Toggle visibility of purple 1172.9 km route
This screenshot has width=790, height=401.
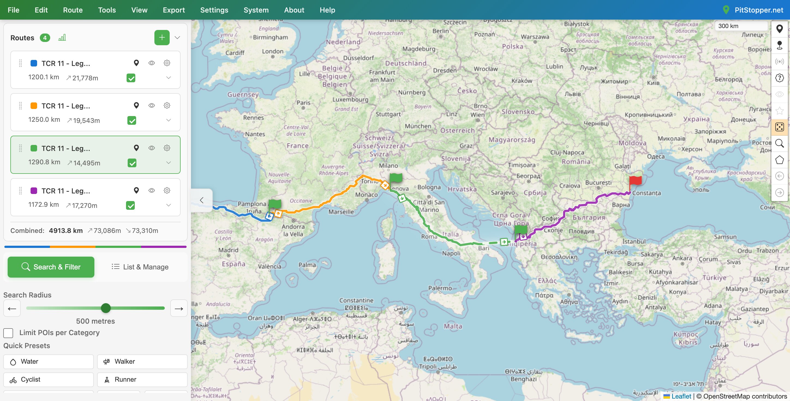coord(151,190)
